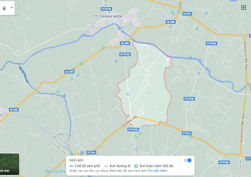Select the Ảnh toàn cảnh 360 độ legend
The image size is (251, 177).
pyautogui.click(x=154, y=166)
